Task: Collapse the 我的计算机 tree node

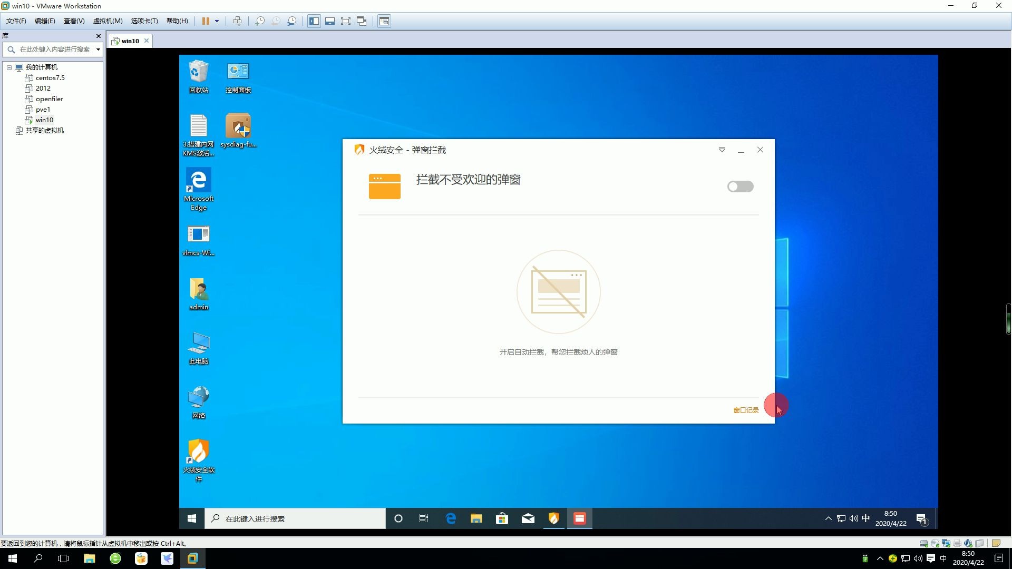Action: point(9,67)
